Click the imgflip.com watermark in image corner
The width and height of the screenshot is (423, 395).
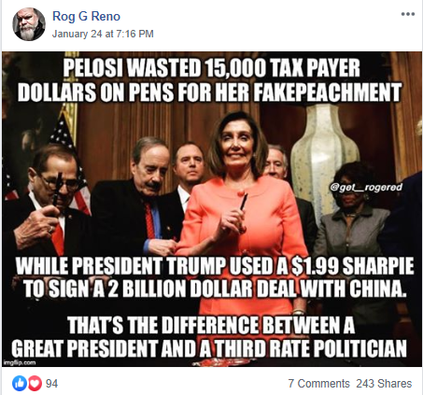pyautogui.click(x=20, y=362)
